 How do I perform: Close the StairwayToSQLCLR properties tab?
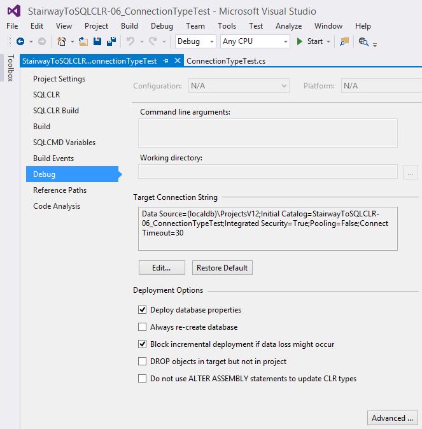(178, 60)
